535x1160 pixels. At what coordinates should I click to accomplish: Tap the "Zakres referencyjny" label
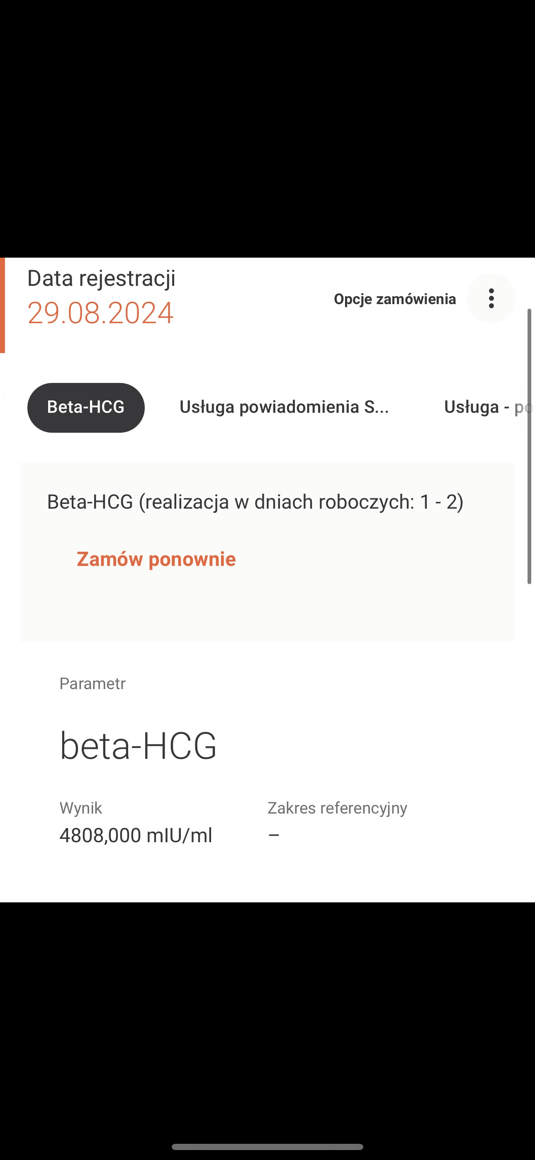[x=337, y=808]
